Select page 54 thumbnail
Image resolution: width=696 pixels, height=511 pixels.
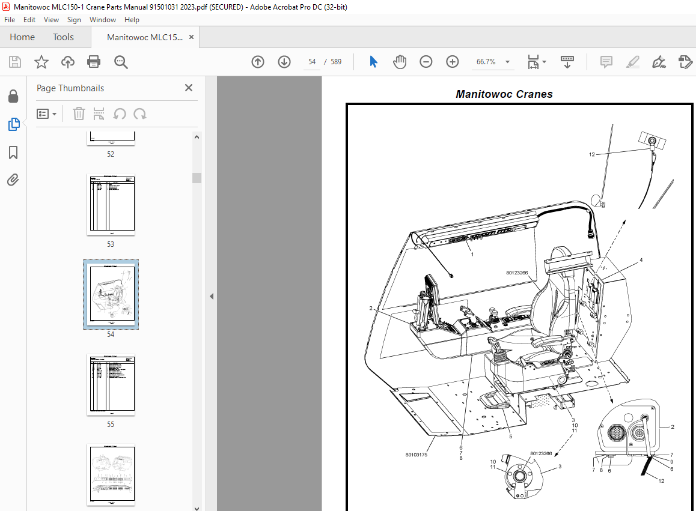(111, 294)
